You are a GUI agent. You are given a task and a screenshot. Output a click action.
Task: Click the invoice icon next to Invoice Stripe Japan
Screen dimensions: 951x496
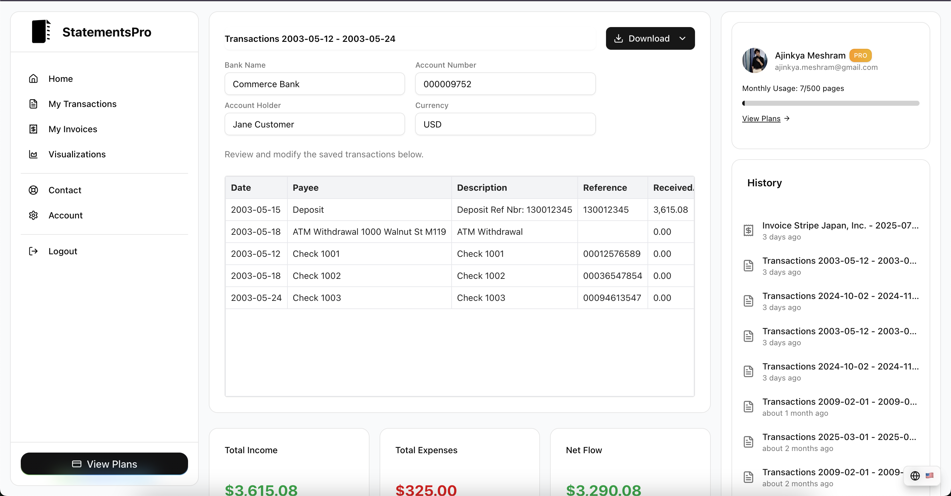(x=748, y=230)
